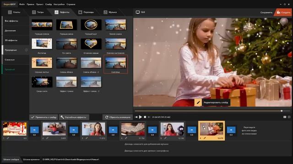293x164 pixels.
Task: Switch to the Титры tab
Action: (x=38, y=12)
